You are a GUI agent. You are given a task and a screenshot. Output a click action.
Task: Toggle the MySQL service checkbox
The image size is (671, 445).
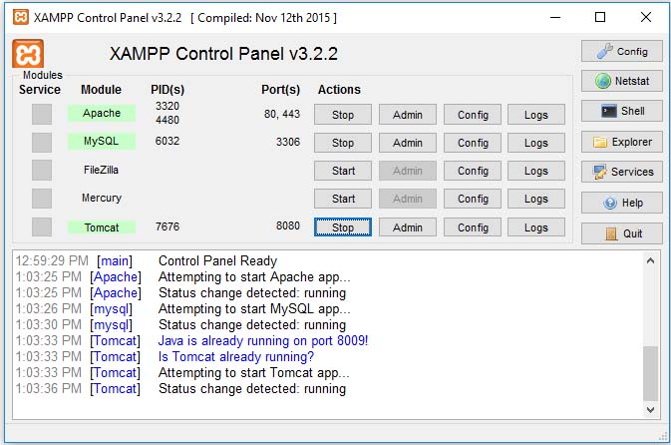pos(42,143)
